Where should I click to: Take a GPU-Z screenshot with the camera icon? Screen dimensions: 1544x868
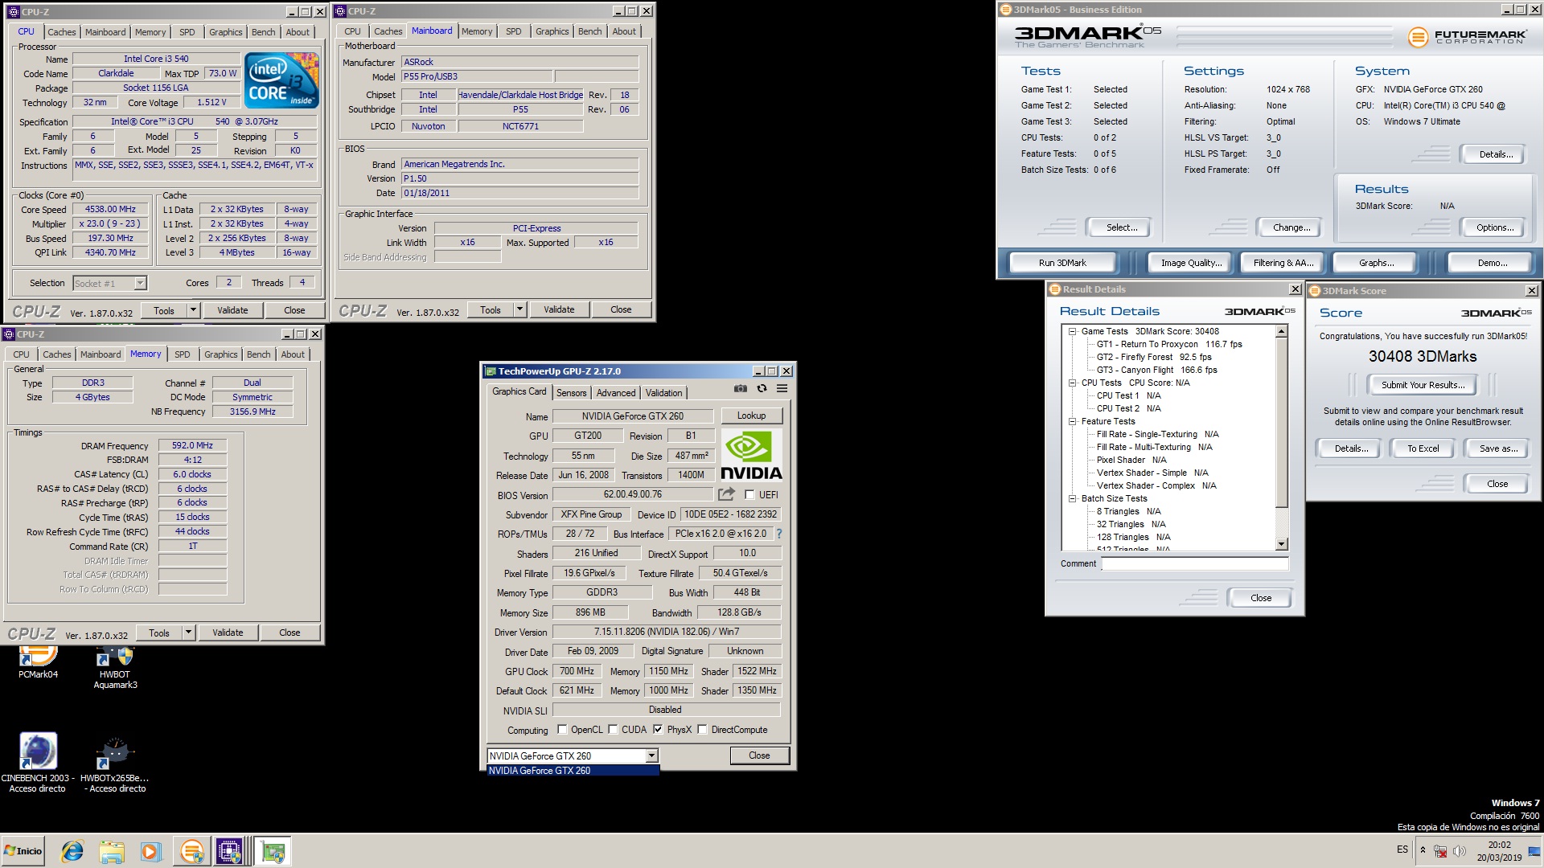coord(740,389)
